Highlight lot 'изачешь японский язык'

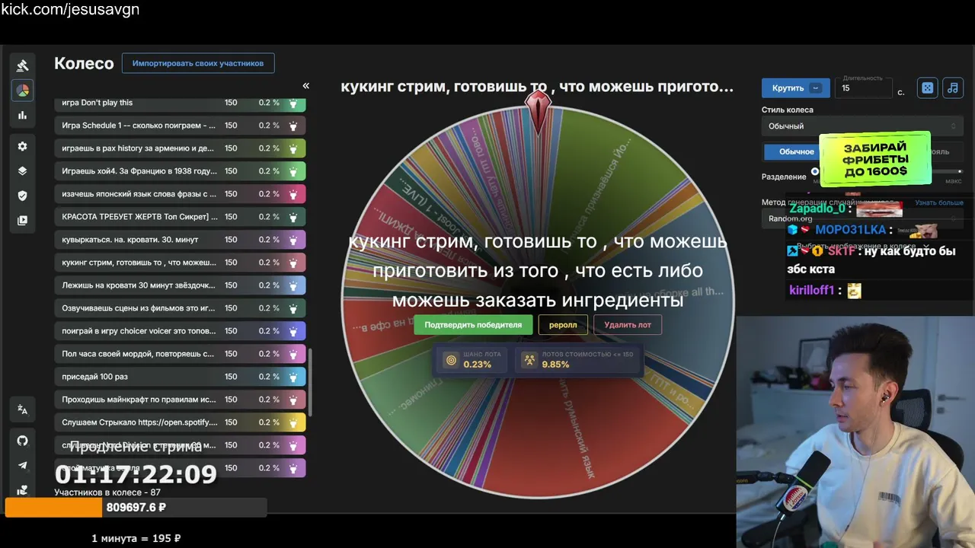[293, 194]
